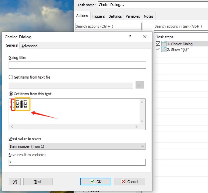Image resolution: width=208 pixels, height=193 pixels.
Task: Confirm the dialog with OK
Action: pos(95,181)
